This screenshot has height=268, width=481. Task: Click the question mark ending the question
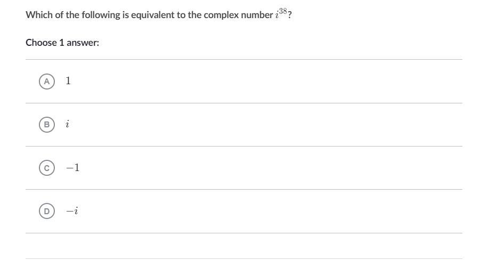tap(290, 15)
